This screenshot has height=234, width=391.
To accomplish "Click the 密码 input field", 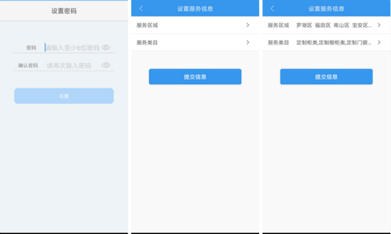I will (x=73, y=48).
